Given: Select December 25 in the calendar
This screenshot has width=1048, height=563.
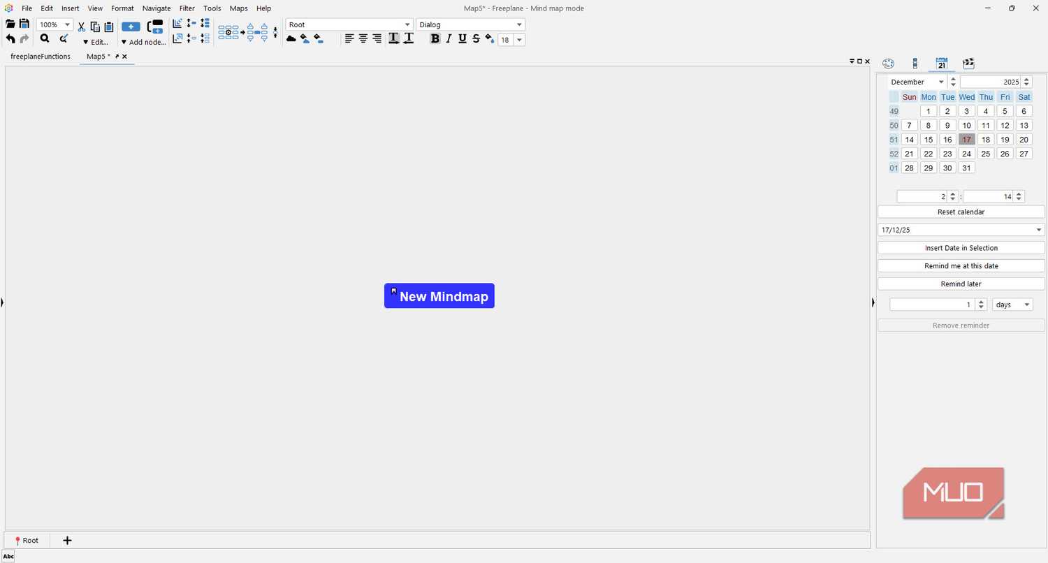Looking at the screenshot, I should coord(986,154).
